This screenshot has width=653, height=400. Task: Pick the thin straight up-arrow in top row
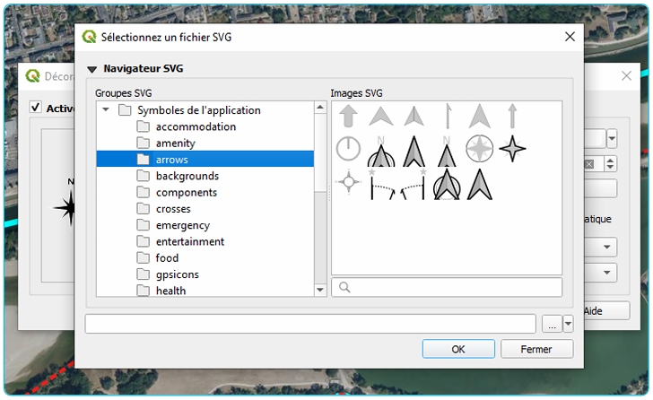click(512, 117)
